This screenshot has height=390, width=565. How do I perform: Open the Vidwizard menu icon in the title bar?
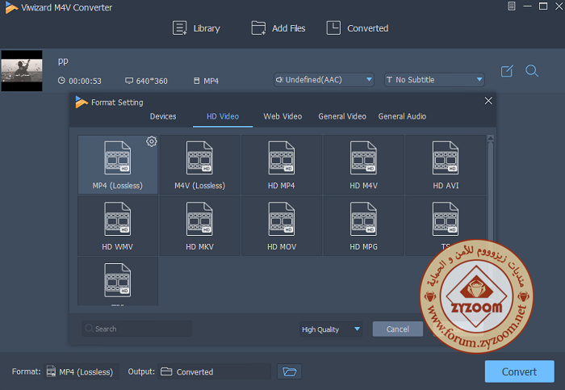[x=511, y=6]
